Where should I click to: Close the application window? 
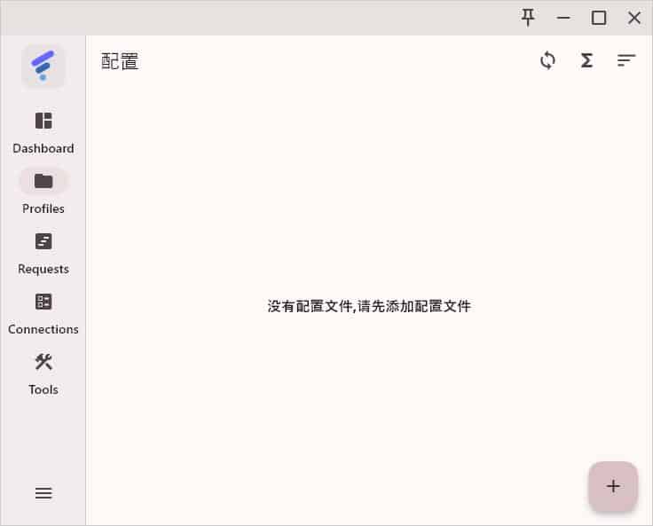click(x=634, y=18)
